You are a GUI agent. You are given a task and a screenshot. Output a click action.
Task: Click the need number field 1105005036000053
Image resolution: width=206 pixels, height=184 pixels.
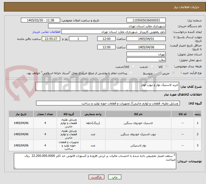[x=146, y=20]
